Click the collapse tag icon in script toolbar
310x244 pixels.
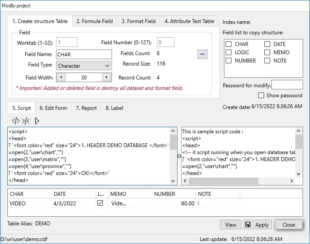26,121
